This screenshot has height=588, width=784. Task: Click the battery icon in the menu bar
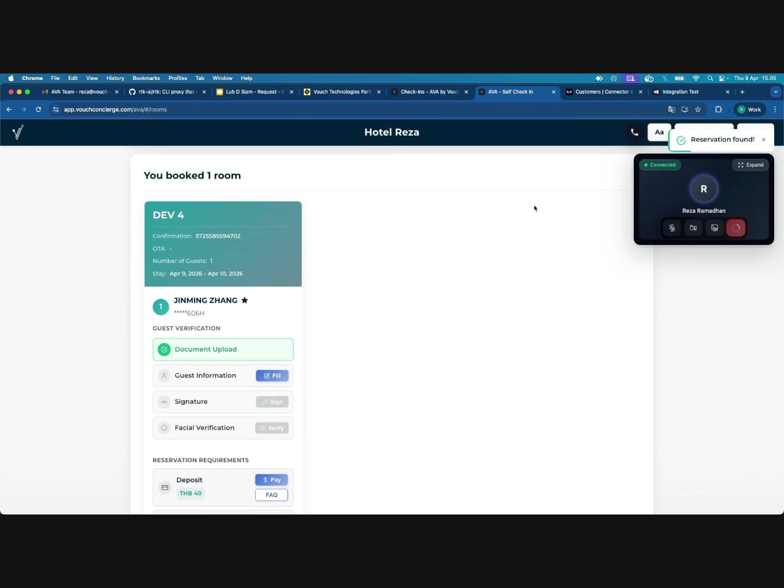[x=680, y=78]
